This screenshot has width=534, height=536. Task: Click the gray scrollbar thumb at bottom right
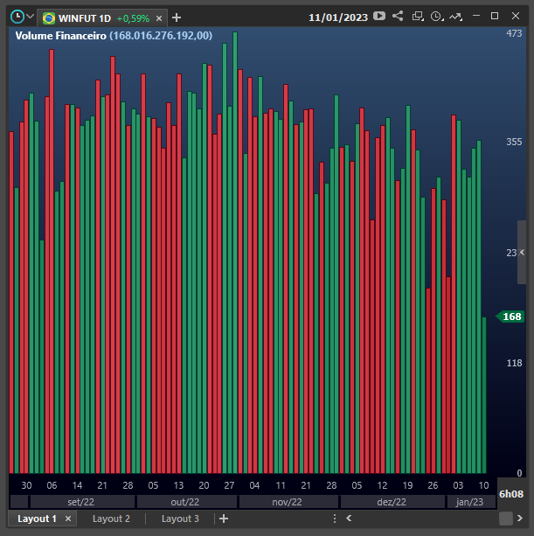(x=506, y=519)
